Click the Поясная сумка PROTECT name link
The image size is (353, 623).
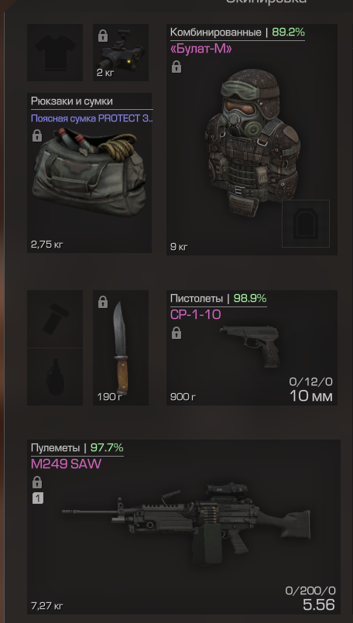[x=92, y=118]
